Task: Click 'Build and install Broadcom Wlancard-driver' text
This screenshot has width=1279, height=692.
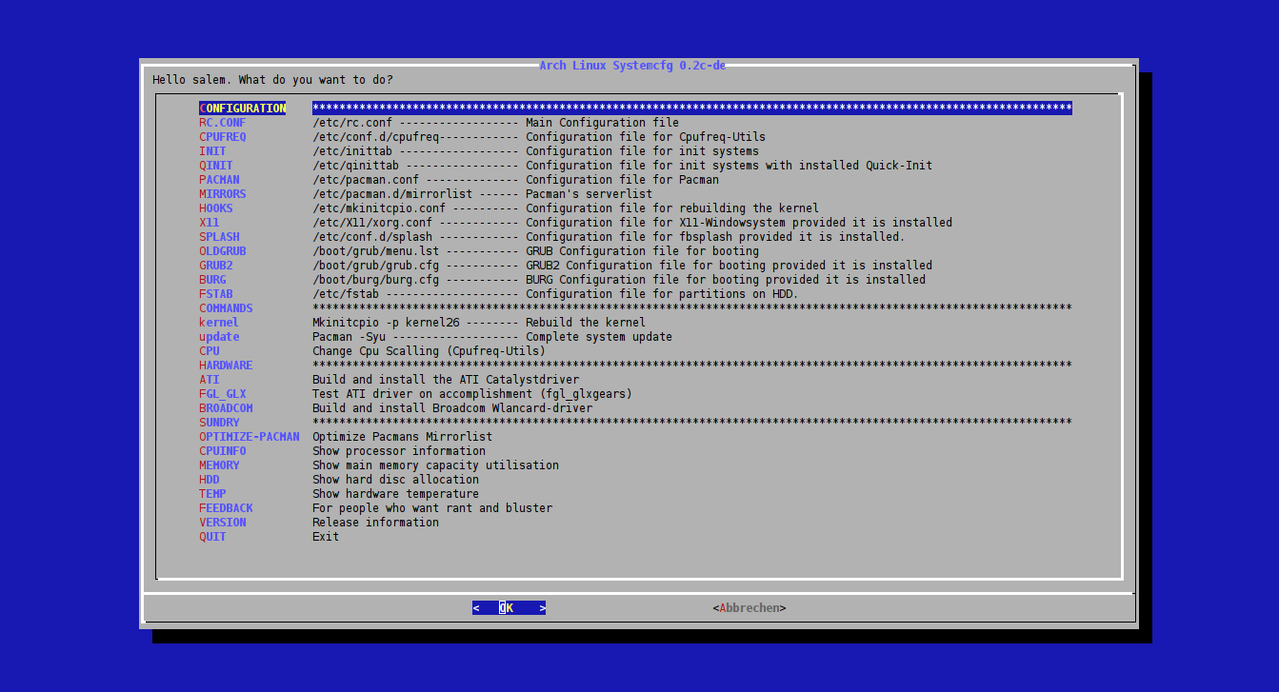Action: 452,408
